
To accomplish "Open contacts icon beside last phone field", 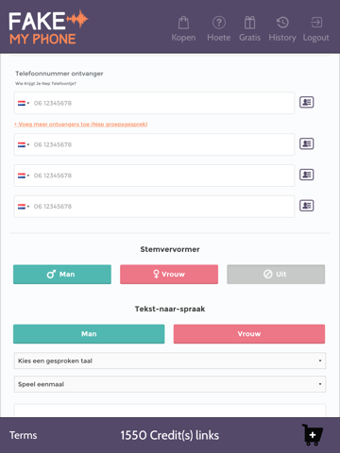I will (306, 206).
